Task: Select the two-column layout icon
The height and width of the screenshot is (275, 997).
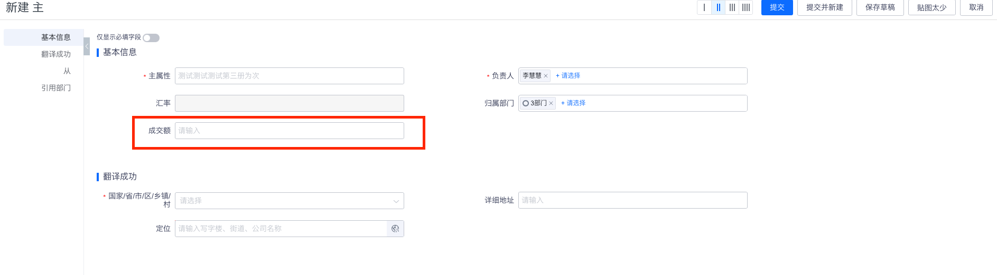Action: [x=718, y=7]
